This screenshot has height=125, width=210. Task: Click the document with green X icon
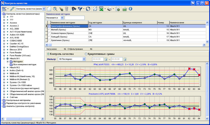coord(117,9)
